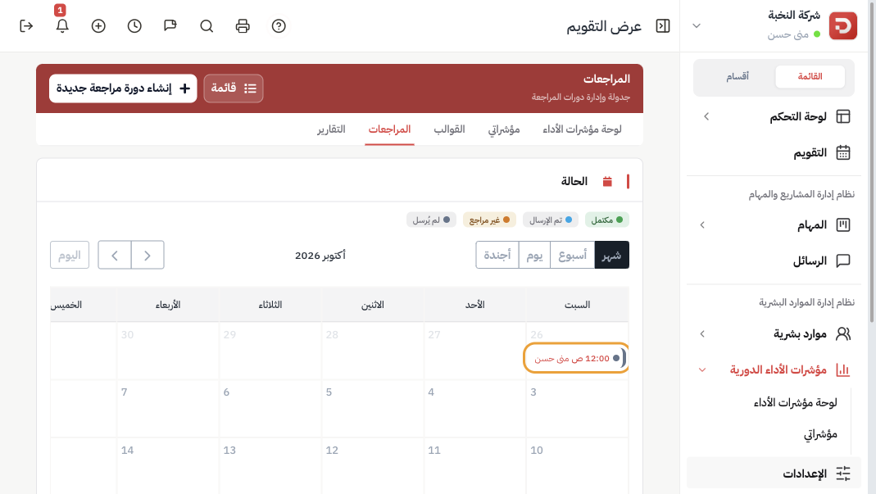Open the help question mark icon
The height and width of the screenshot is (494, 876).
(x=279, y=25)
